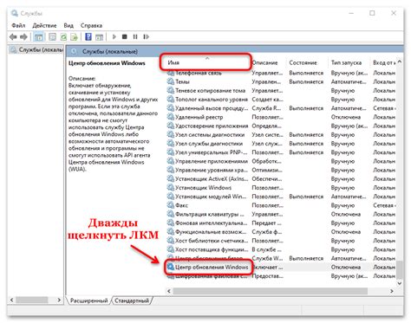
Task: Click the Хост поставщика функции service name
Action: (x=212, y=249)
